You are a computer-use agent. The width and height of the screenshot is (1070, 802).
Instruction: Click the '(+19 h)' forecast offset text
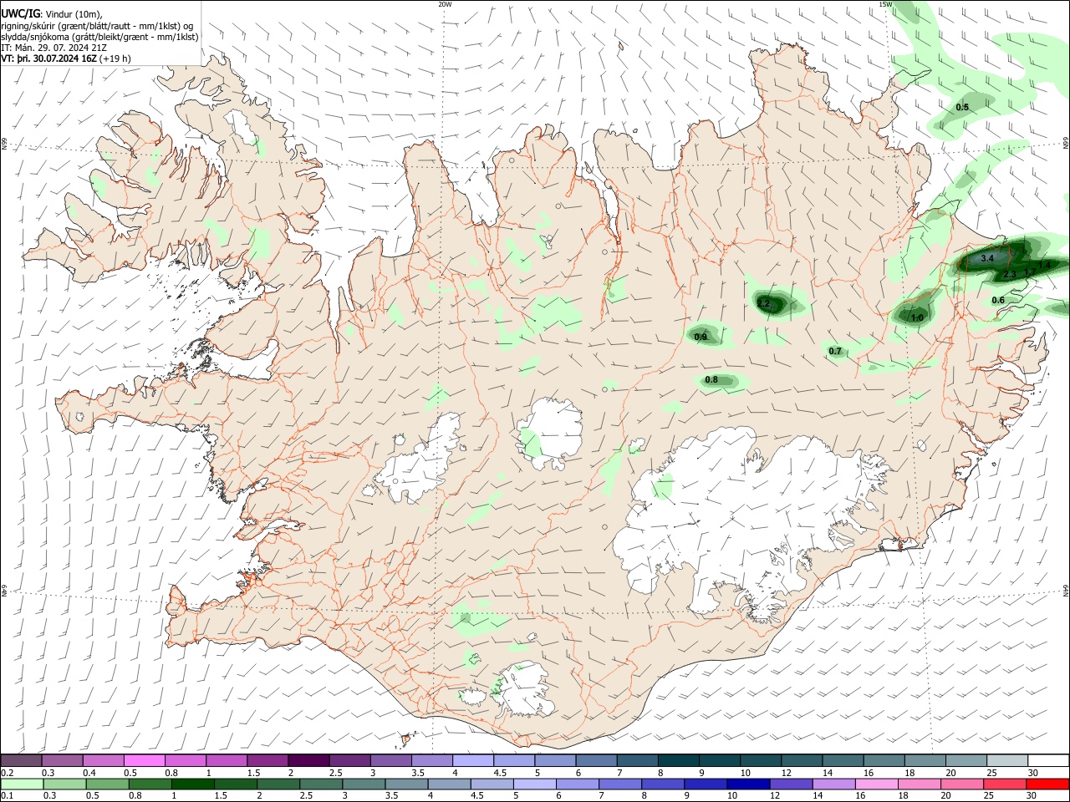[115, 58]
